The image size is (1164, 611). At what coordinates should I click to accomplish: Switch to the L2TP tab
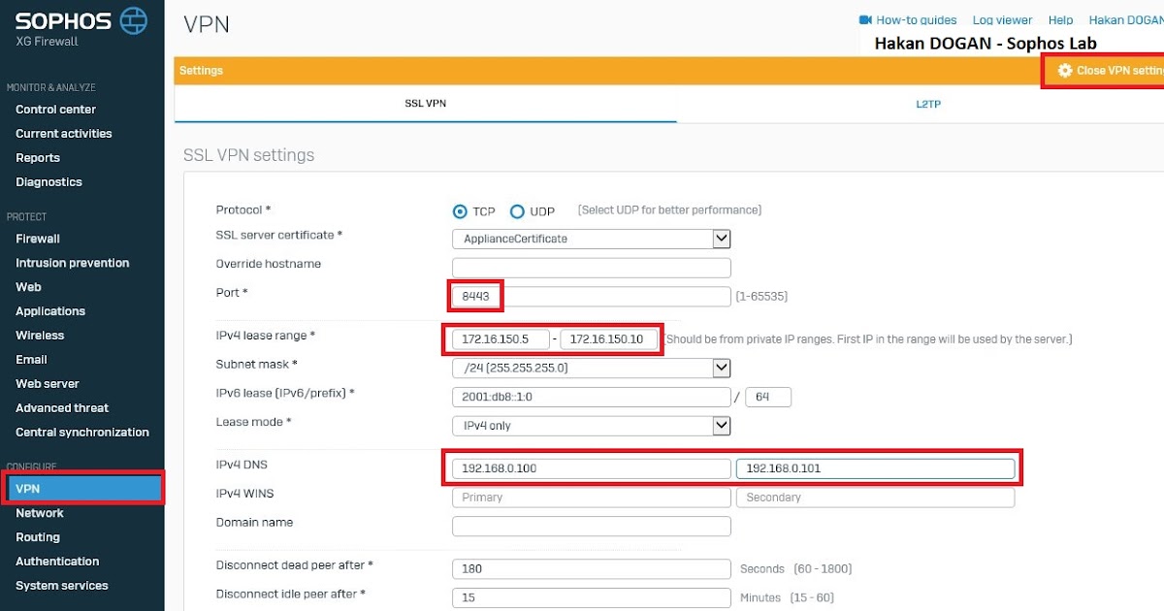pyautogui.click(x=927, y=104)
